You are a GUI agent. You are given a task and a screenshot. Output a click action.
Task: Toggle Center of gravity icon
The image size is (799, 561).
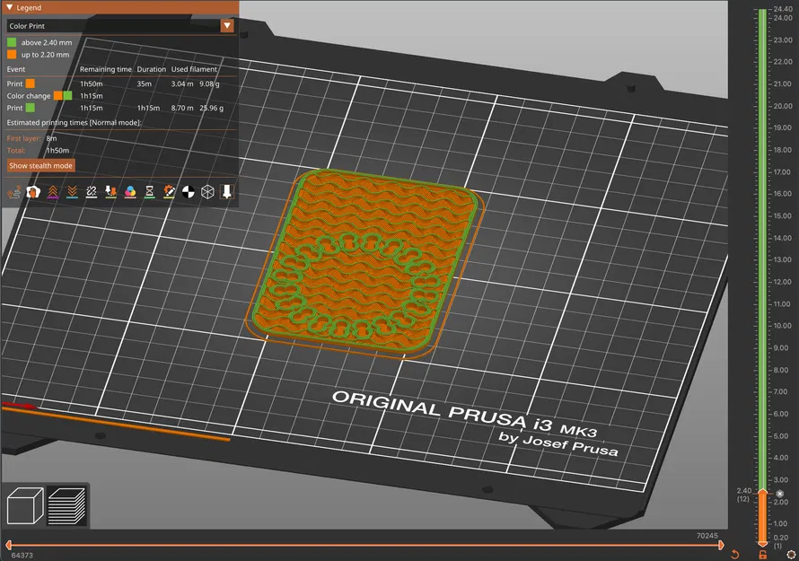pyautogui.click(x=188, y=192)
